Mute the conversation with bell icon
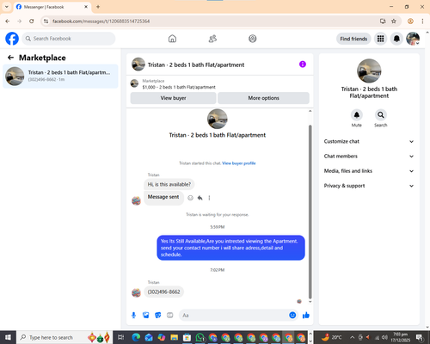Image resolution: width=430 pixels, height=344 pixels. (357, 115)
